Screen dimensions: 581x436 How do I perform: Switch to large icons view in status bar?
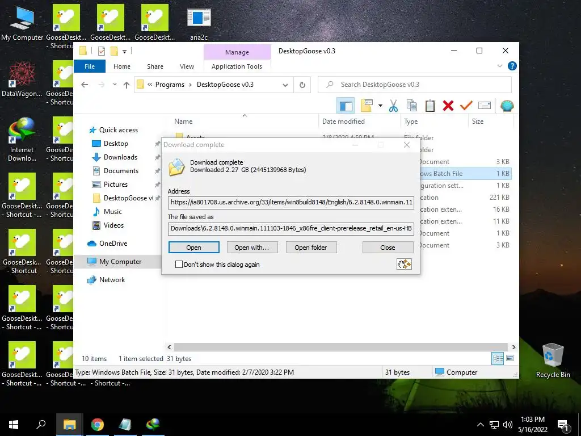[x=510, y=358]
